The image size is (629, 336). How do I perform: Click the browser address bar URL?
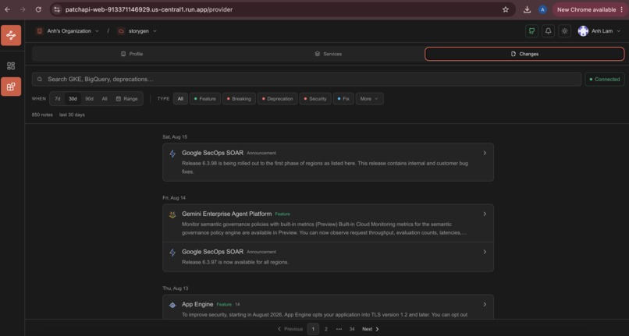[149, 9]
